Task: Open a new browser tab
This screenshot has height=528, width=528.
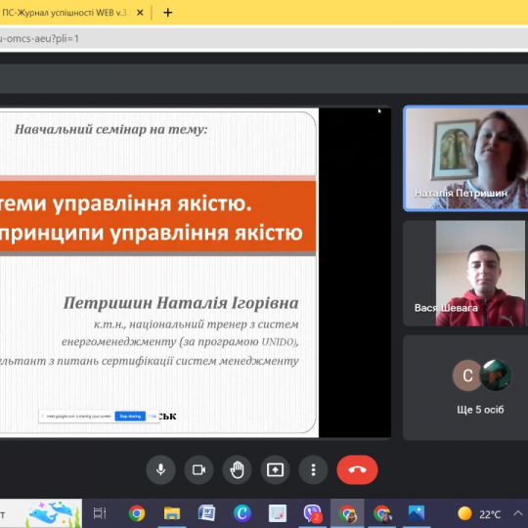Action: [168, 13]
